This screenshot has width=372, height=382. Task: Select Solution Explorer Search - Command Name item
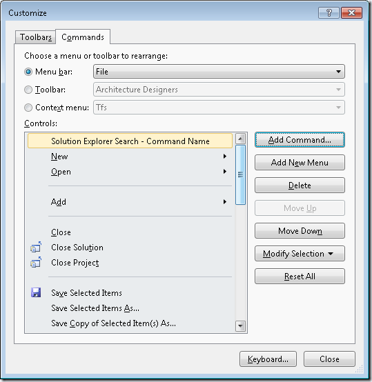point(130,141)
